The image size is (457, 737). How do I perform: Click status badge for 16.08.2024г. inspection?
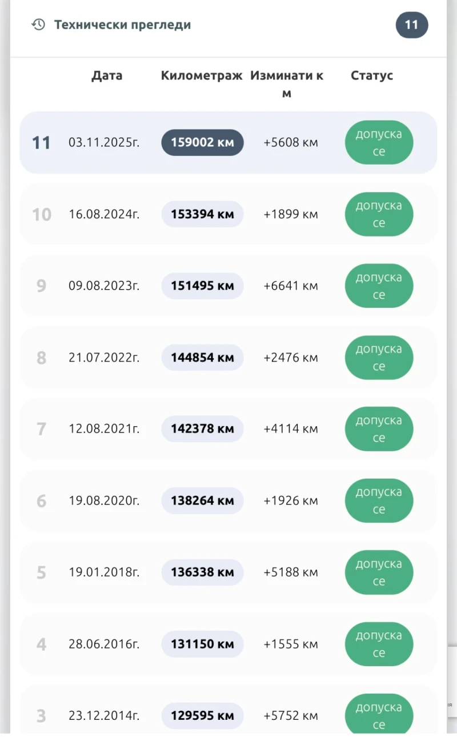(x=379, y=214)
